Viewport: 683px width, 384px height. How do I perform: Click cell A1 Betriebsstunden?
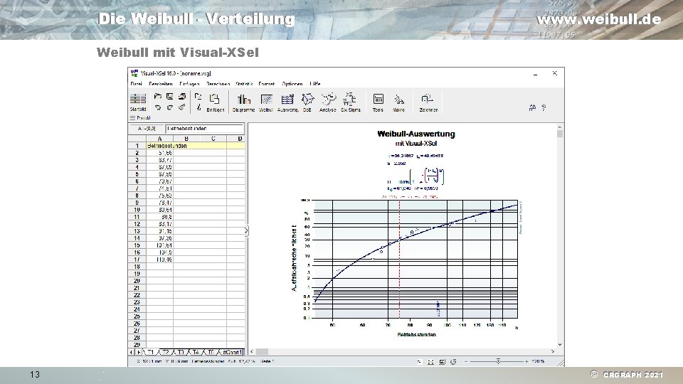coord(159,146)
